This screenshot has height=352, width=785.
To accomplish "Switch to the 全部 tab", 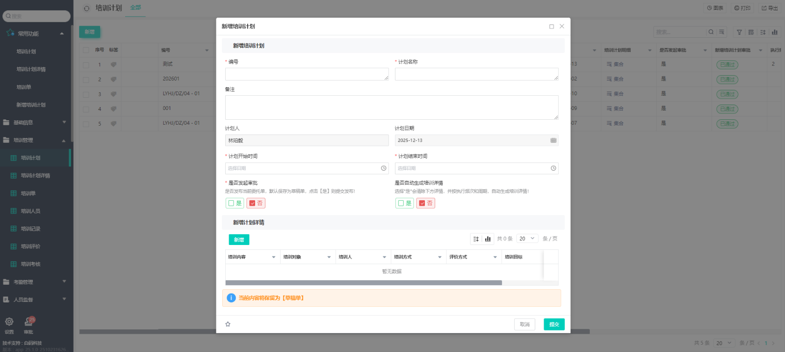I will [135, 8].
